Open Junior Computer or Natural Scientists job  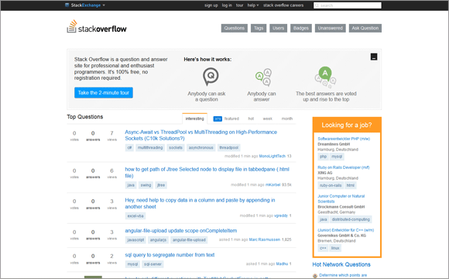pos(341,198)
